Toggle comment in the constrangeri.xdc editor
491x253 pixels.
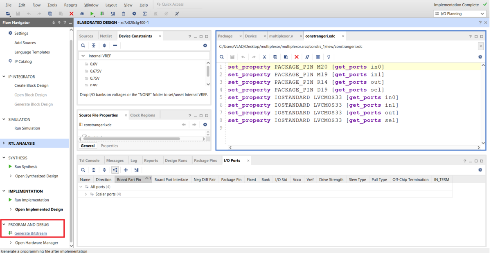(x=307, y=57)
